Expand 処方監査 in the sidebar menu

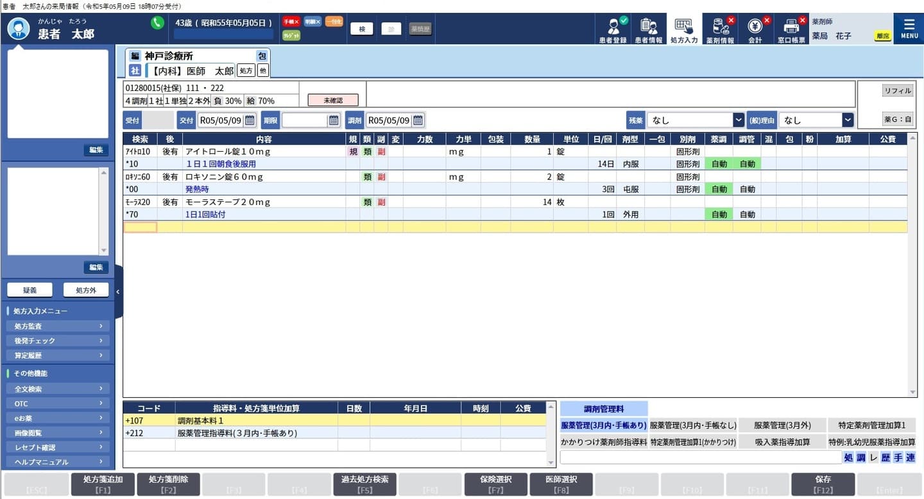click(x=58, y=326)
